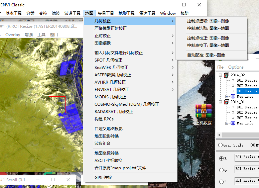259x188 pixels.
Task: Collapse the 2014_02 tree node
Action: click(220, 75)
